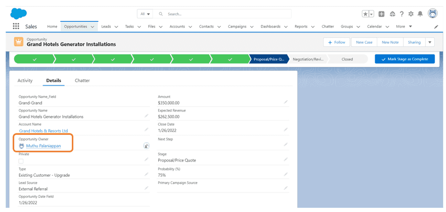Edit the Opportunity Name pencil icon

[146, 116]
